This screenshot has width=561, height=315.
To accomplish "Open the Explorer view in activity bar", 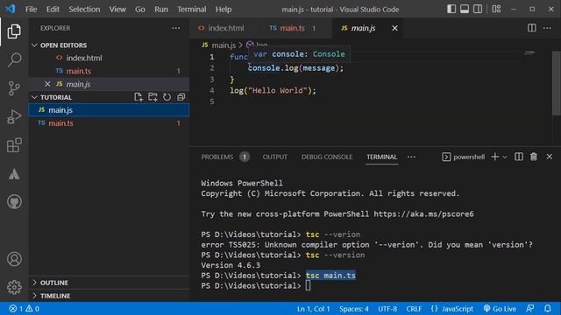I will point(14,31).
